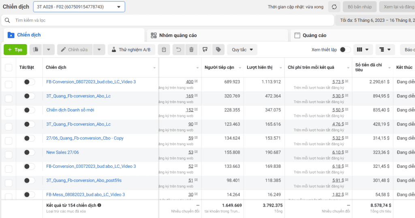Check the box for New Sales 27/06
Image resolution: width=415 pixels, height=218 pixels.
pos(9,155)
